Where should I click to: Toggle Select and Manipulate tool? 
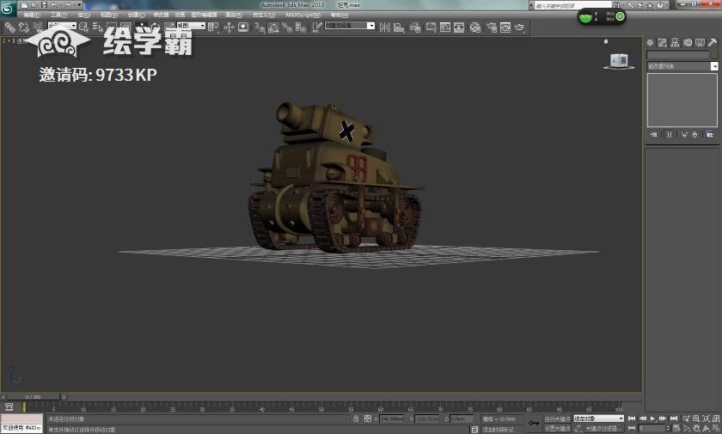(x=229, y=28)
